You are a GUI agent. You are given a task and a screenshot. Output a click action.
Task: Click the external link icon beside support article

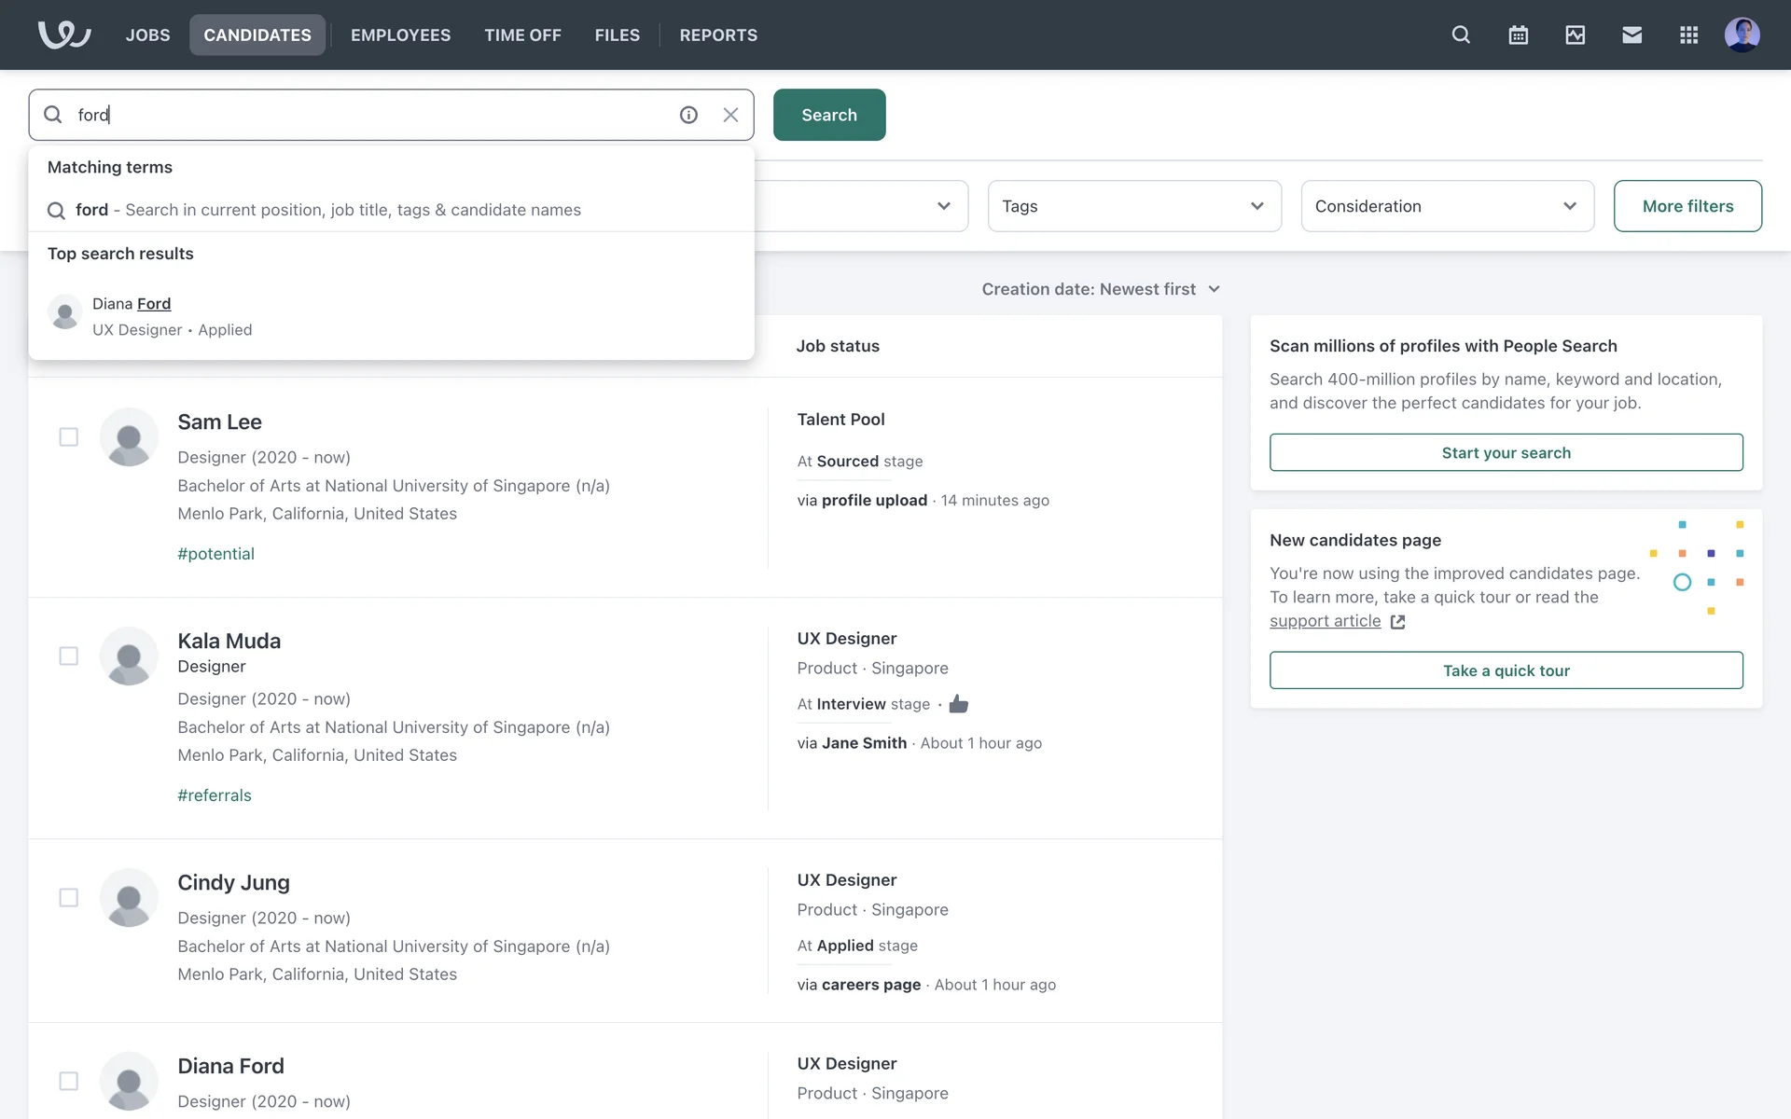coord(1397,622)
